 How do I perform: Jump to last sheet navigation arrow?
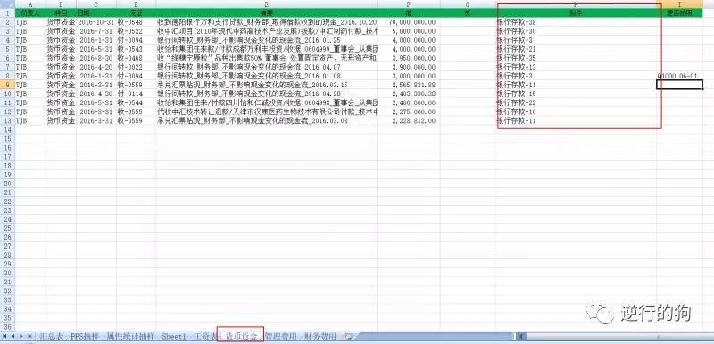[x=29, y=336]
